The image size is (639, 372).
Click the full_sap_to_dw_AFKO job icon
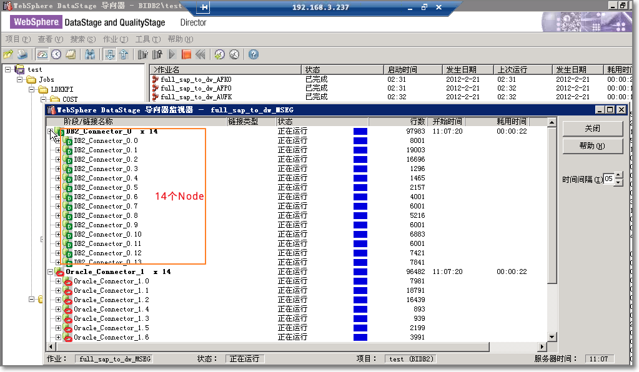(x=156, y=79)
